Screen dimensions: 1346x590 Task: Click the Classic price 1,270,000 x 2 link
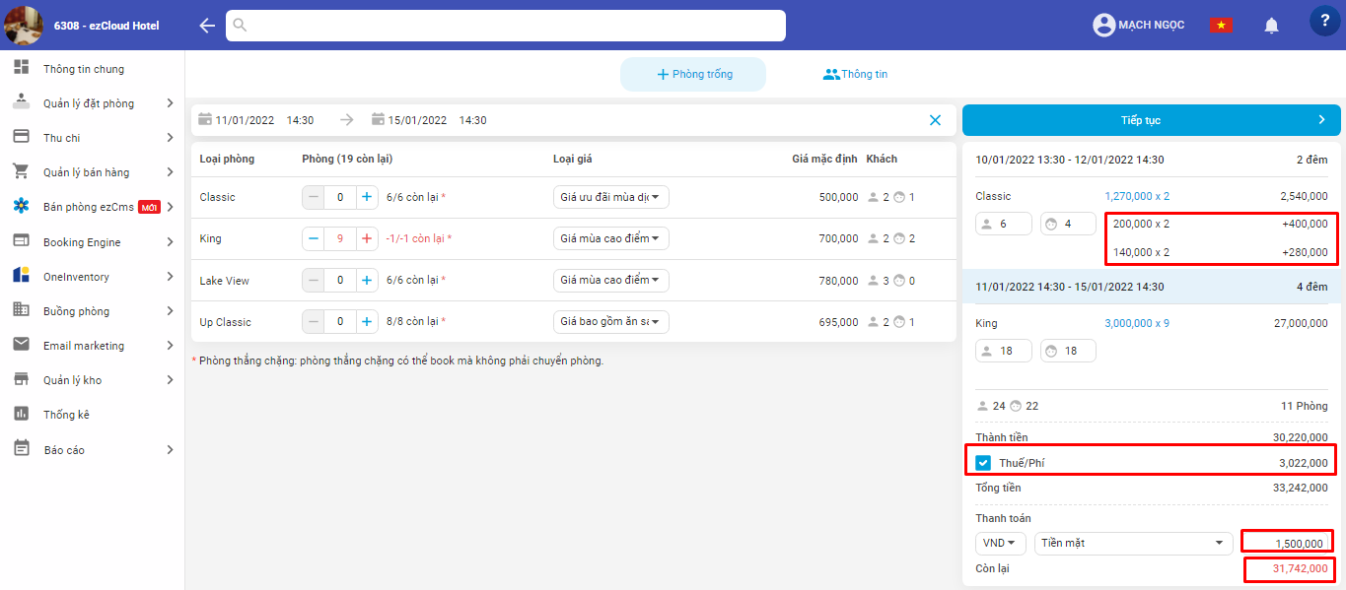coord(1137,196)
